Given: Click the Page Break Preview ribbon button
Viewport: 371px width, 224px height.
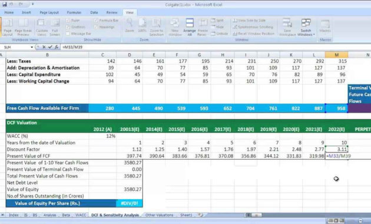Looking at the screenshot, I should (23, 27).
